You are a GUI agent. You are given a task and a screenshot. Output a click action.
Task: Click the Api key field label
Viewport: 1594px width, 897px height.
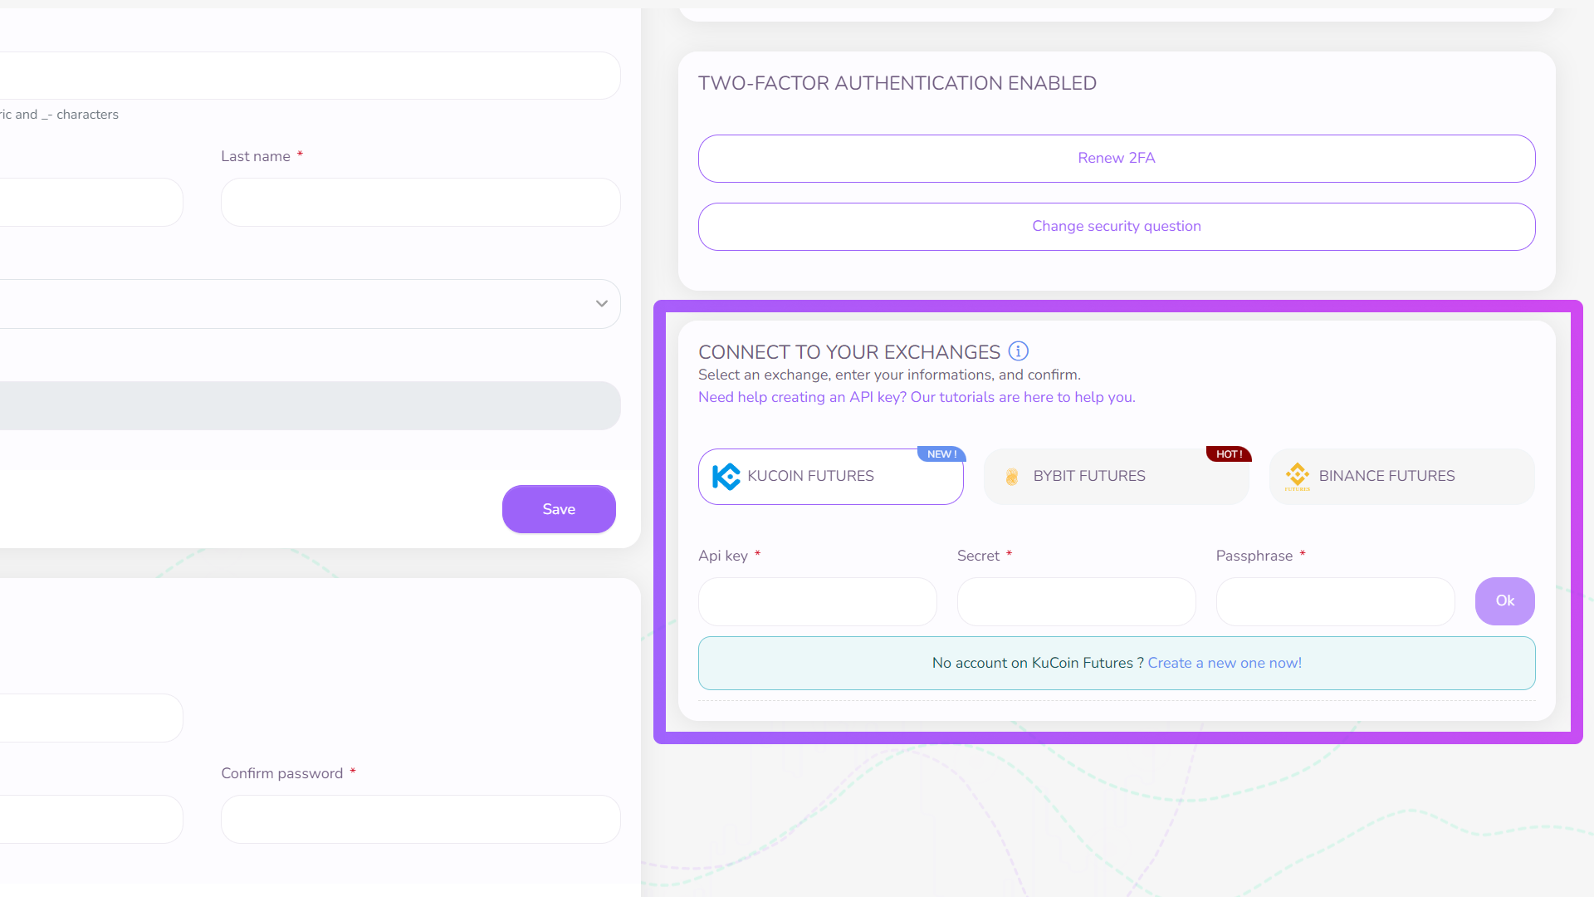(x=723, y=556)
